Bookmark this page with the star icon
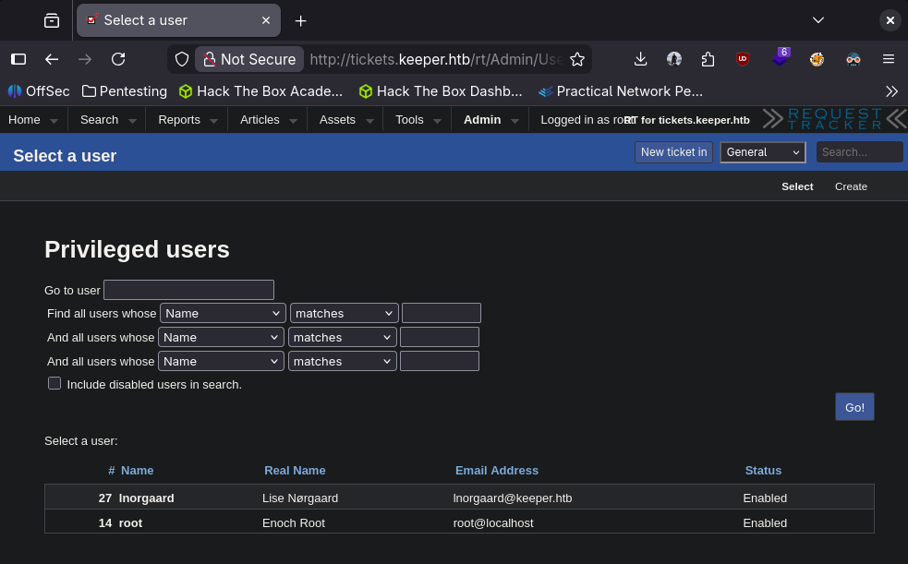 (x=577, y=59)
